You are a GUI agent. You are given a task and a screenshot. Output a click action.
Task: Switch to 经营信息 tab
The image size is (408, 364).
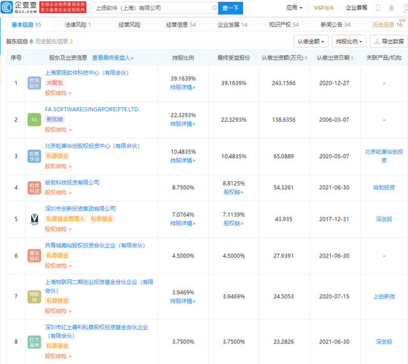pos(181,25)
